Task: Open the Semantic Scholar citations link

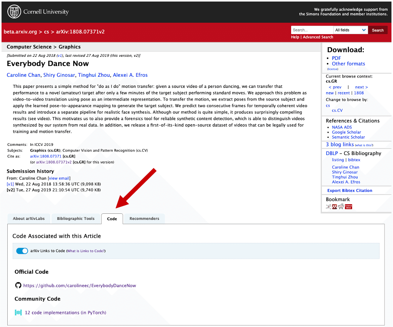Action: tap(348, 137)
